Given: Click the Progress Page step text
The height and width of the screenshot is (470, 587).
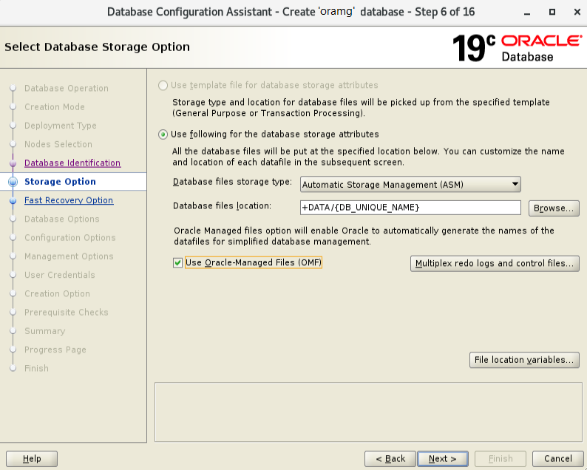Looking at the screenshot, I should (x=55, y=350).
